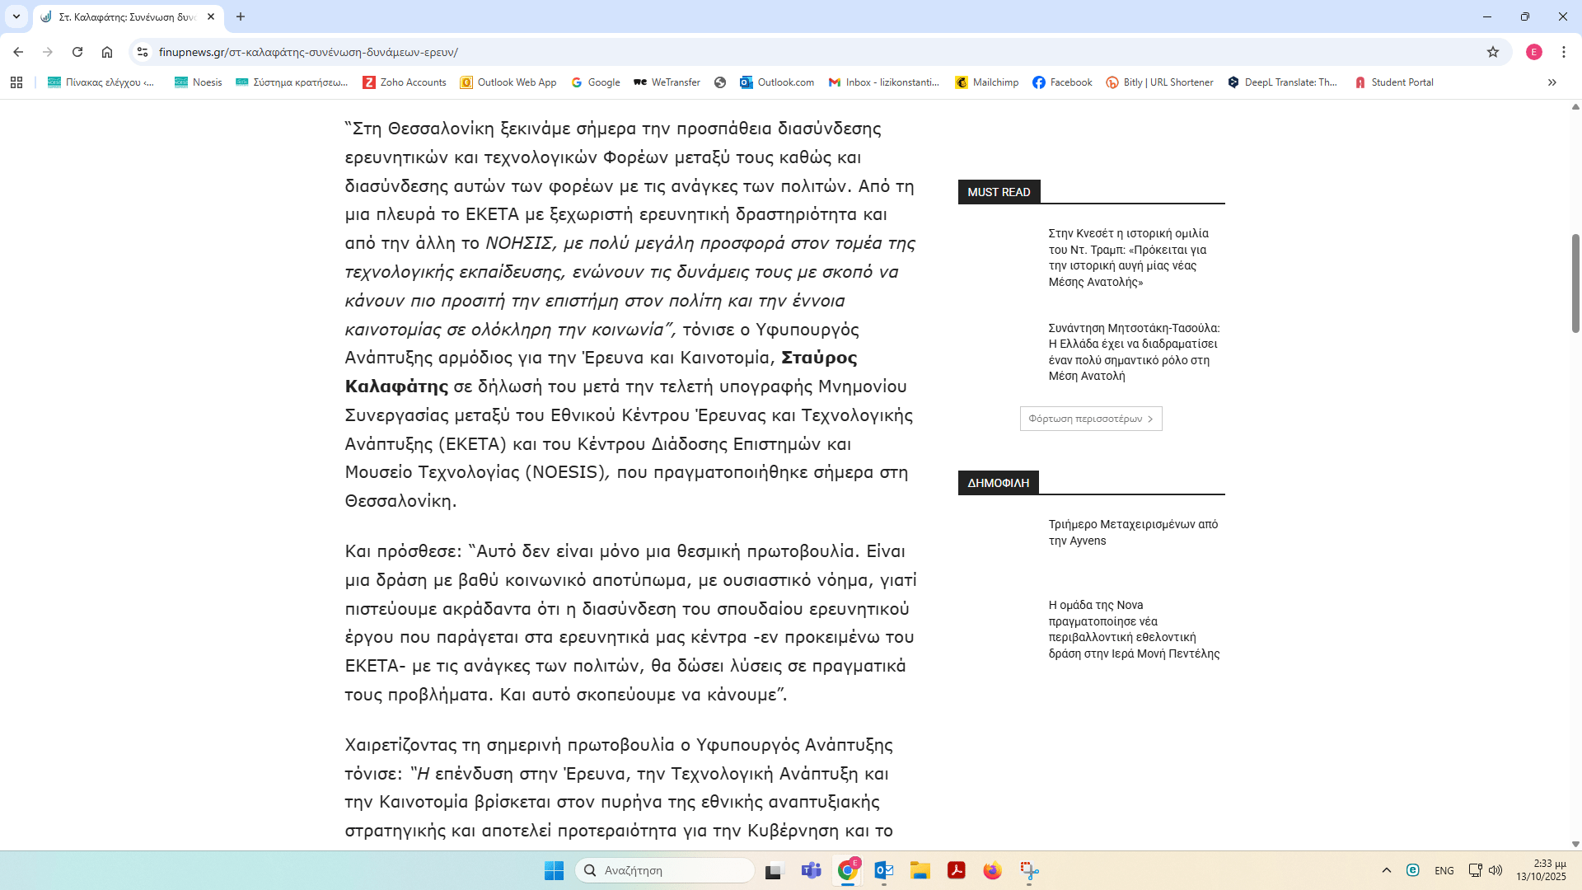The image size is (1582, 890).
Task: Open DeepL Translate bookmark
Action: coord(1282,82)
